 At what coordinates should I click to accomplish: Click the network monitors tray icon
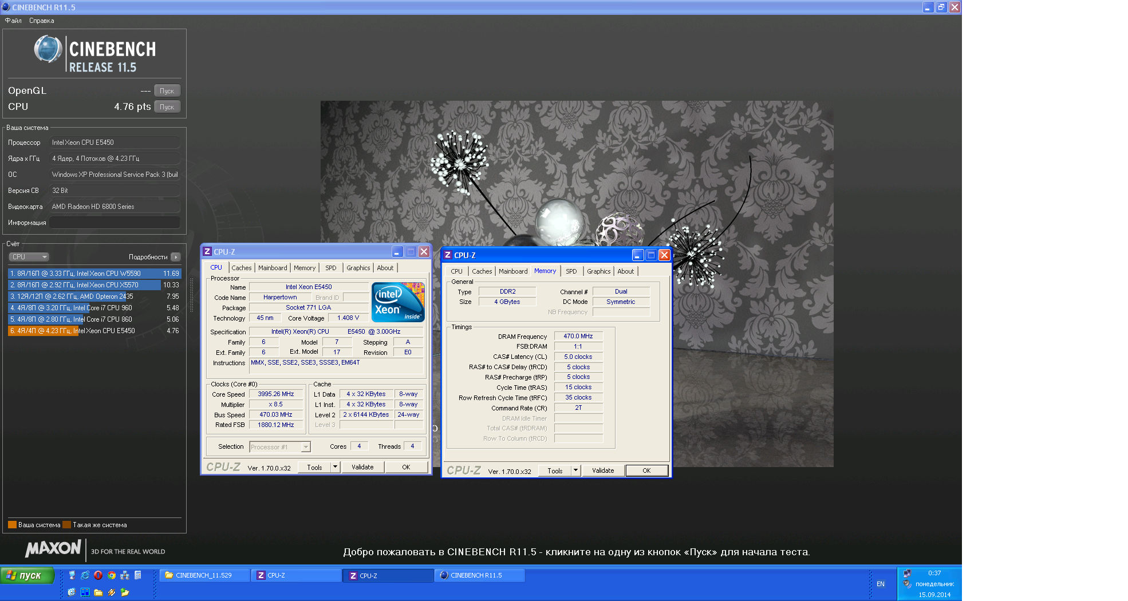[x=907, y=573]
